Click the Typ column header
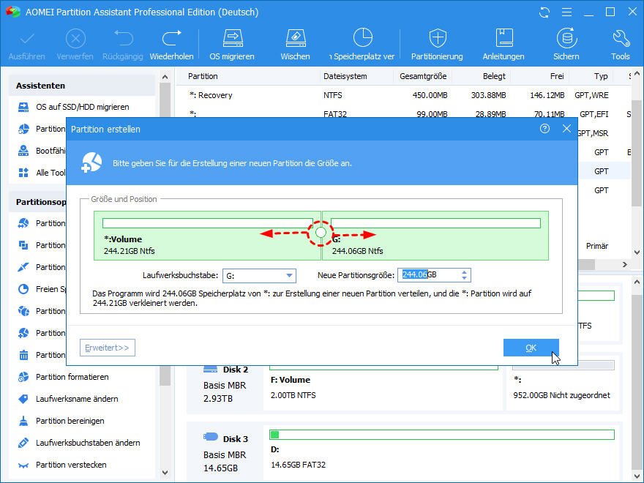 click(x=601, y=76)
